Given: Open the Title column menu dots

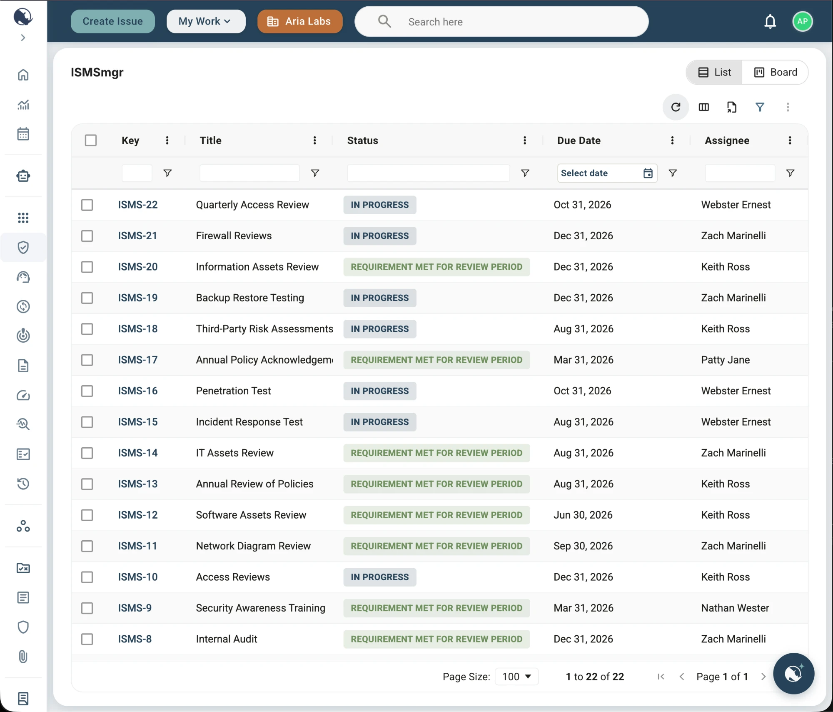Looking at the screenshot, I should tap(314, 140).
